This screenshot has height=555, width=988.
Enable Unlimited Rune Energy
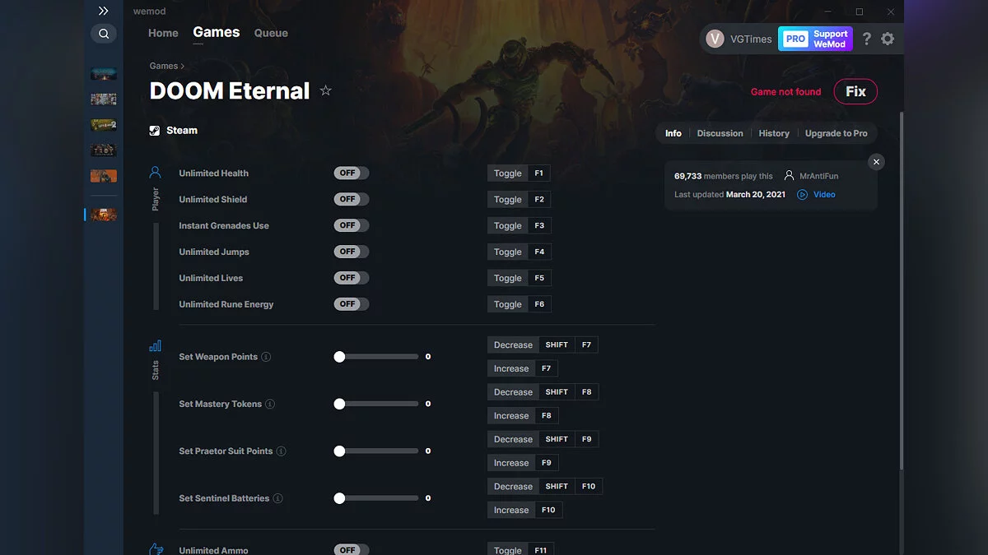click(x=351, y=303)
